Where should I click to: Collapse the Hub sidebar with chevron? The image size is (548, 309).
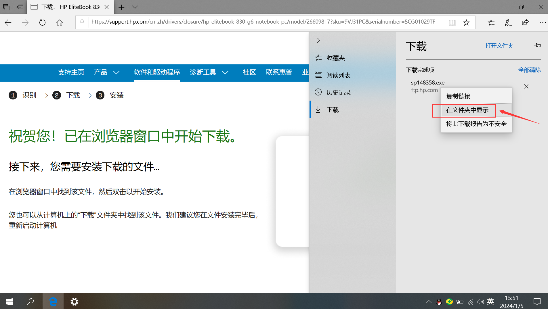tap(318, 40)
